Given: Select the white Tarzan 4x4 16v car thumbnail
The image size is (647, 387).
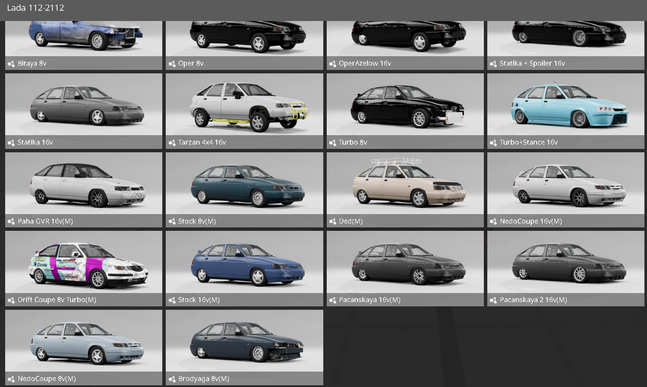Looking at the screenshot, I should coord(244,105).
